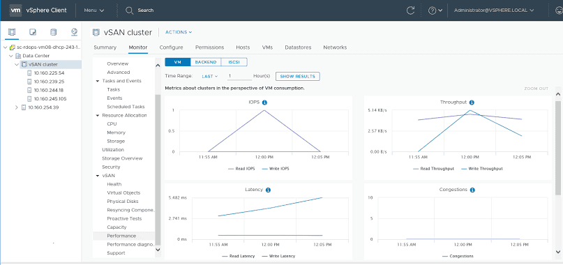Click the host icon for 10.160.239.25
Image resolution: width=563 pixels, height=265 pixels.
(x=29, y=82)
